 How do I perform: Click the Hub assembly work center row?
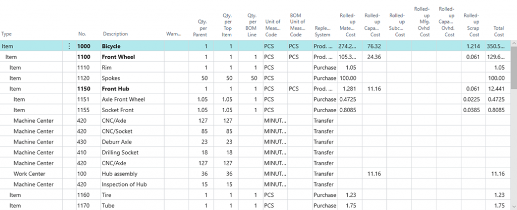pos(119,174)
